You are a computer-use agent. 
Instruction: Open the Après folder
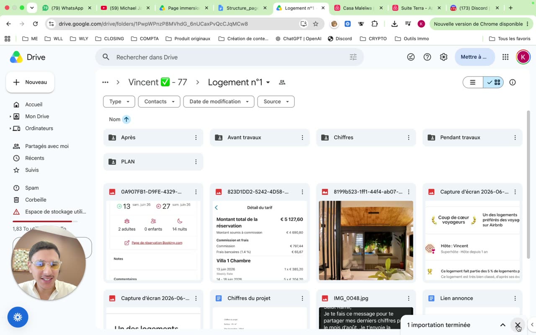153,137
